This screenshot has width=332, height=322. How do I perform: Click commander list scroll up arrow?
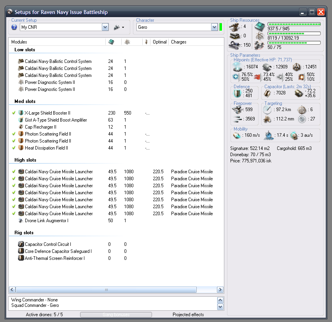click(220, 300)
